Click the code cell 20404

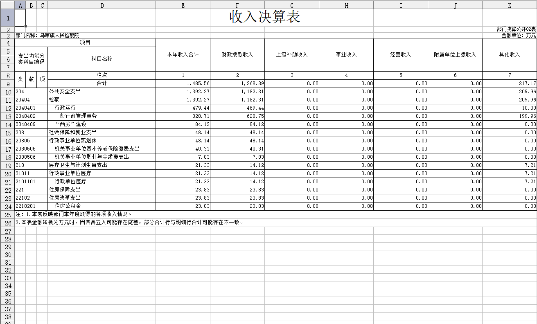(31, 100)
